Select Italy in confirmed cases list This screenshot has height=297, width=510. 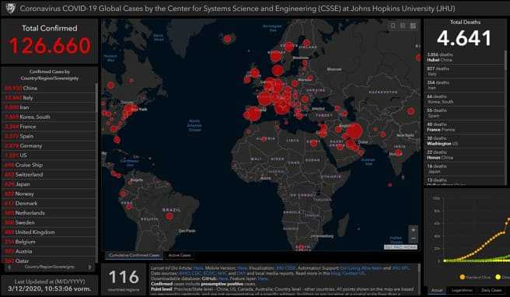point(49,98)
